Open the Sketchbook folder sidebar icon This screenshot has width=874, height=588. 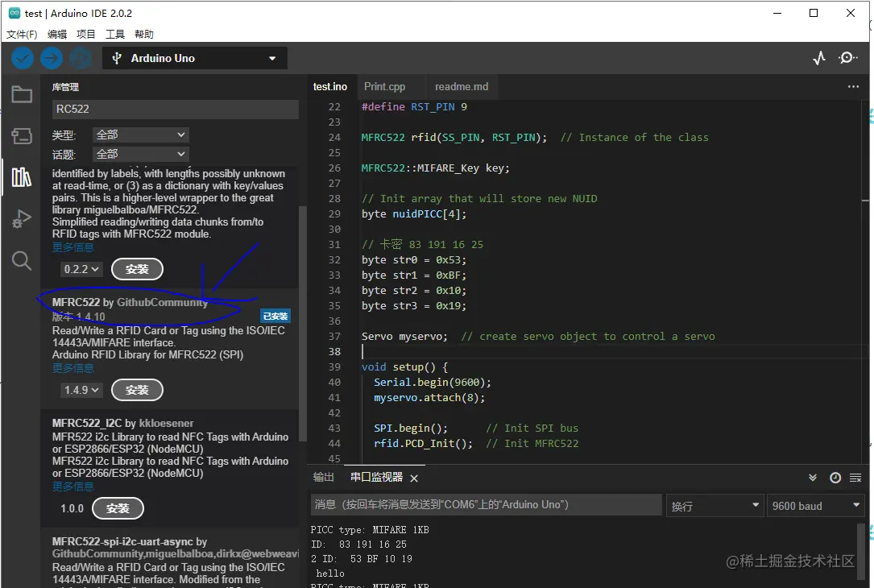tap(22, 94)
